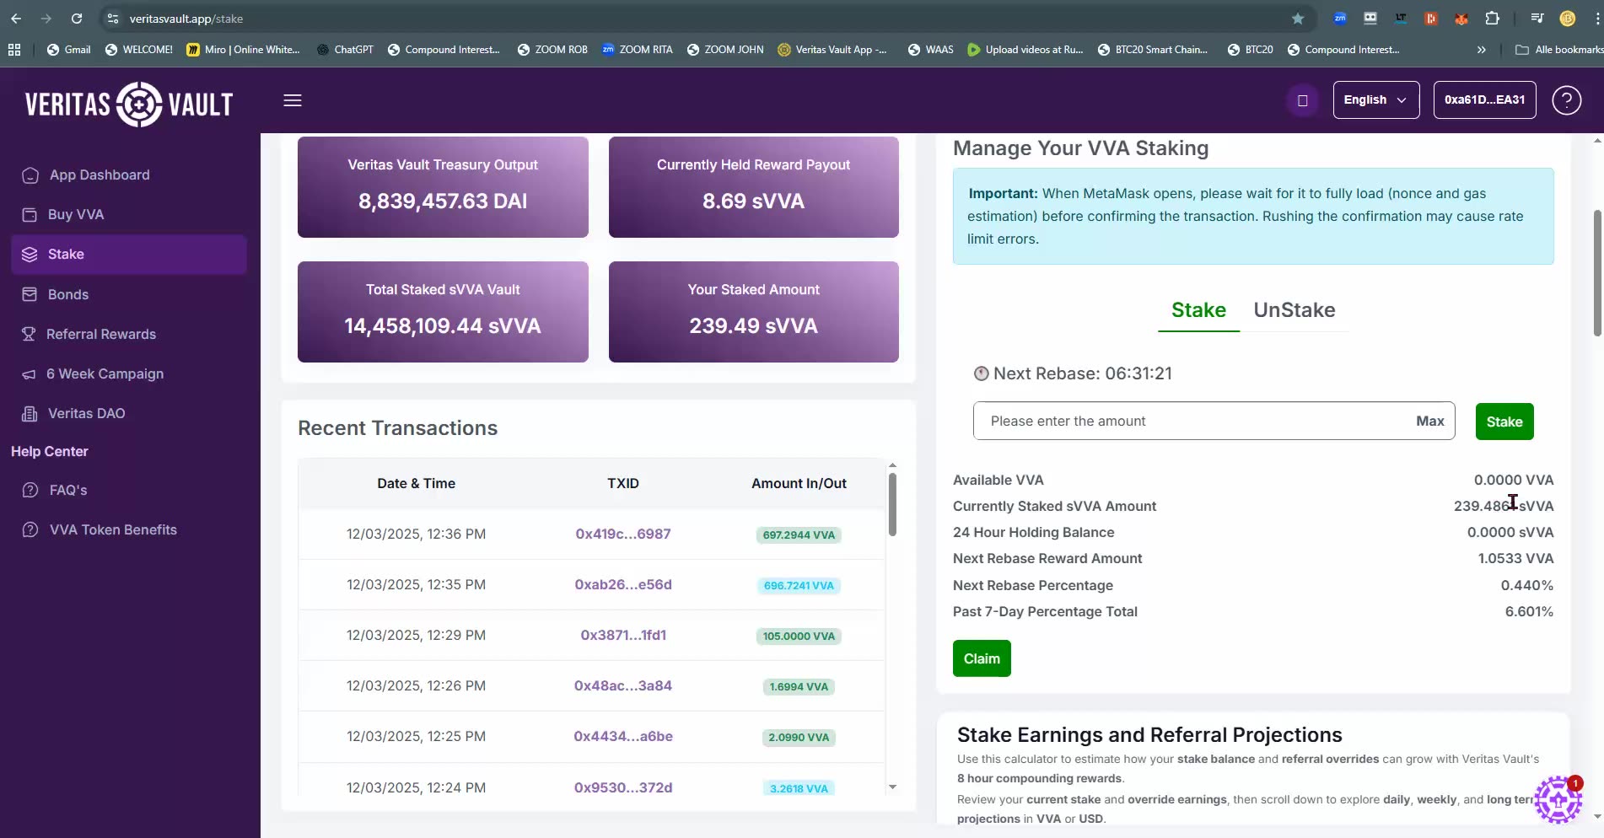The height and width of the screenshot is (838, 1604).
Task: Open the FAQ's page
Action: coord(67,490)
